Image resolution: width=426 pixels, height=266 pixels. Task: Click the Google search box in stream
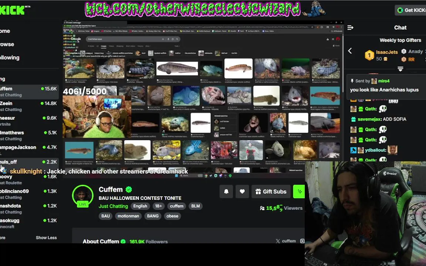(133, 39)
